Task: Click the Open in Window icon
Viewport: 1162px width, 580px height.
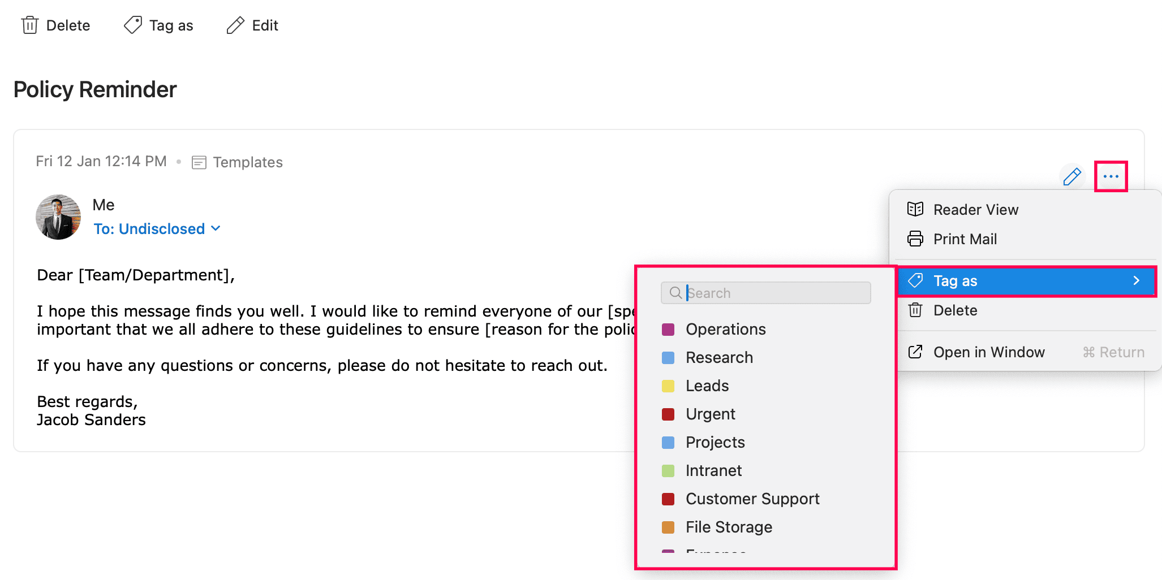Action: [915, 352]
